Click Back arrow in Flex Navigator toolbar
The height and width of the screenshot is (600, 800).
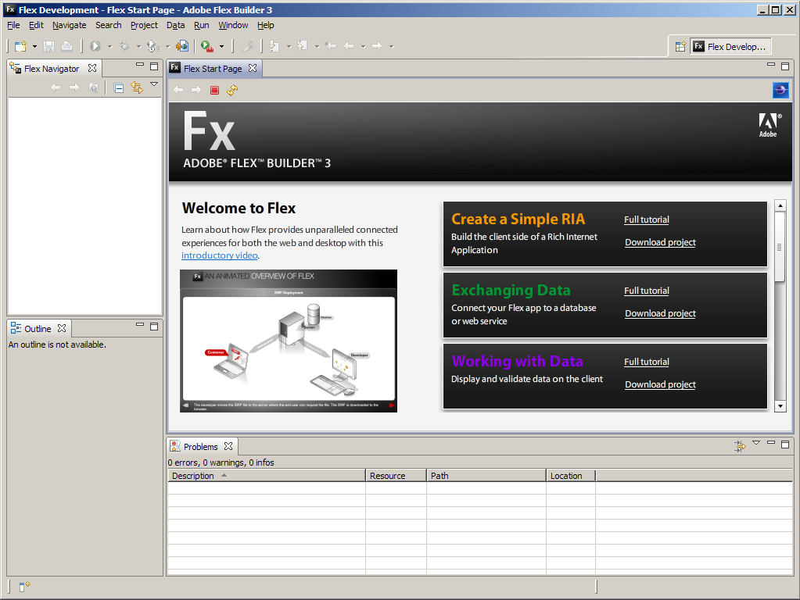pos(56,87)
